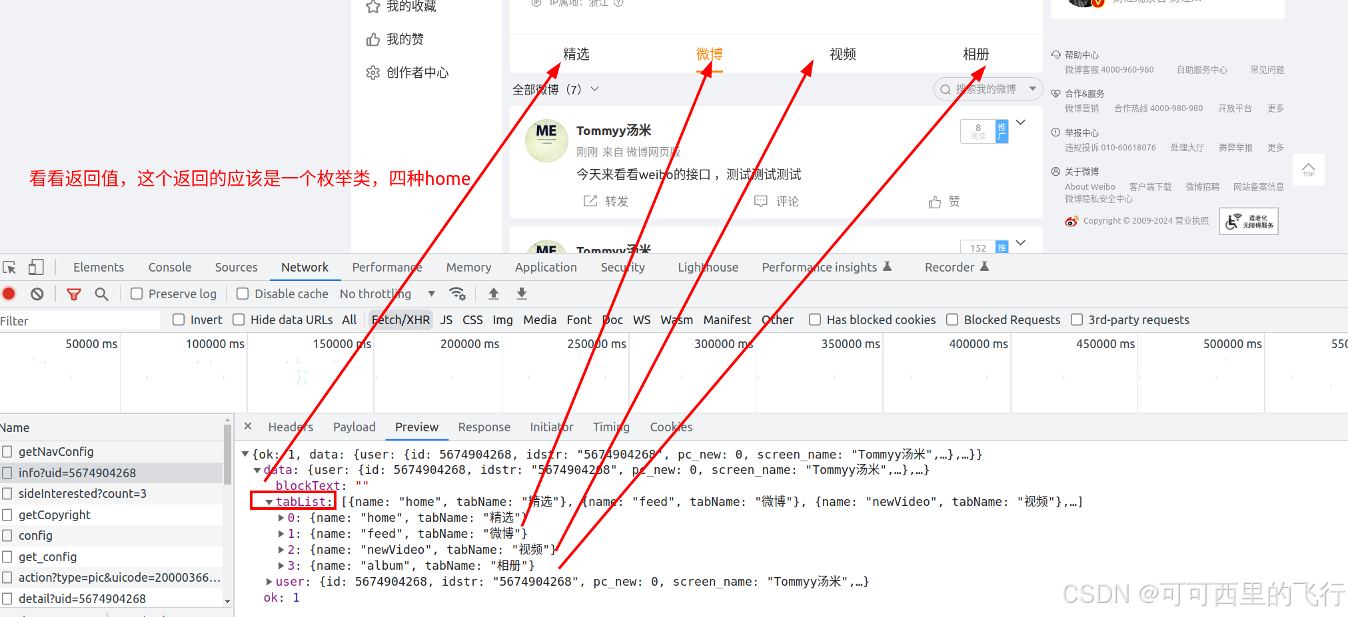Open the 适老化 无障碍服务 accessibility icon
The height and width of the screenshot is (617, 1348).
[x=1249, y=221]
